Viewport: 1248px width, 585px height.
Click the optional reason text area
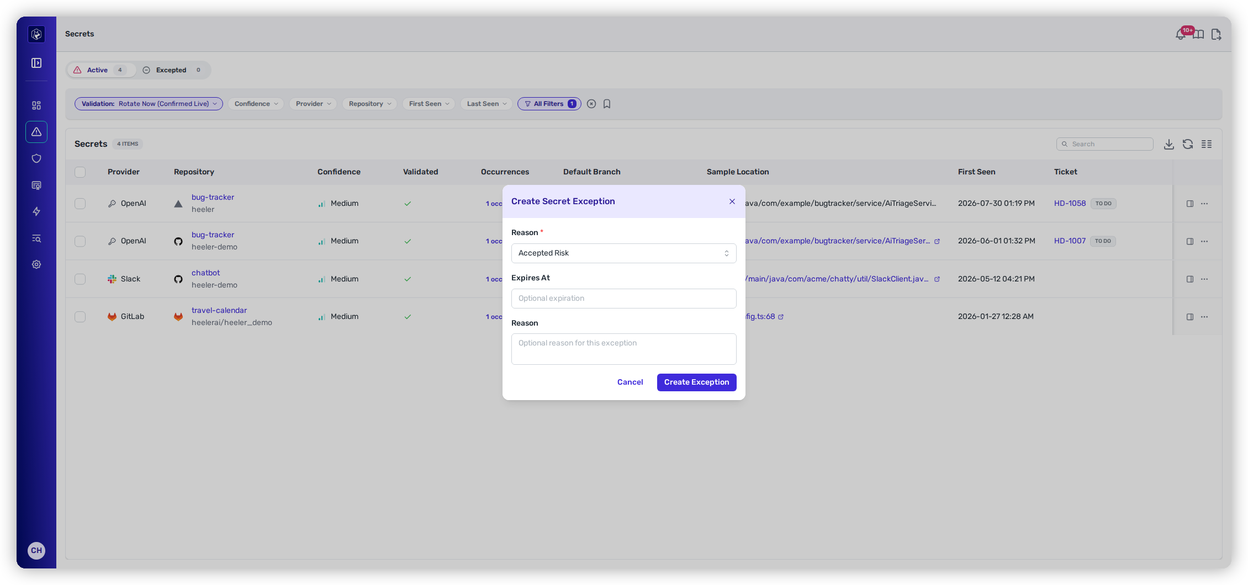624,349
